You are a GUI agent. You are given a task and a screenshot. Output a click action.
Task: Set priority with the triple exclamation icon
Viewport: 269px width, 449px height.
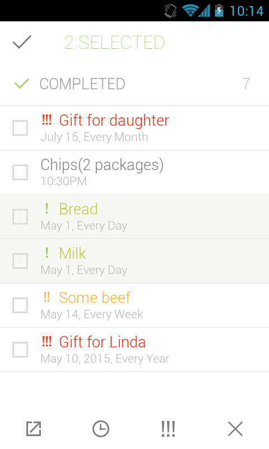[x=168, y=429]
